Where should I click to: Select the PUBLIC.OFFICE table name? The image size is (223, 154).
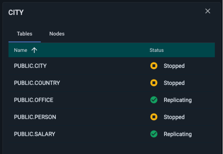pyautogui.click(x=34, y=100)
